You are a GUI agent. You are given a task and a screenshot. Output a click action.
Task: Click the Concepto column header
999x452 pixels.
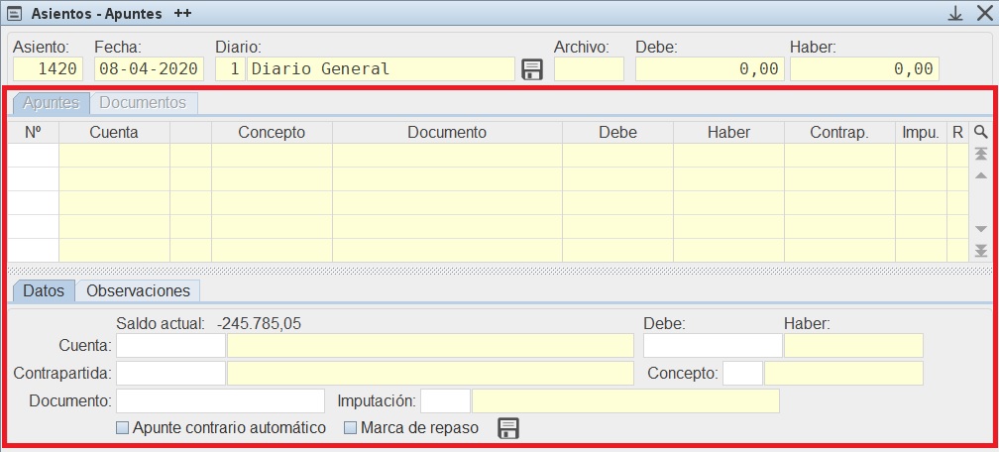pyautogui.click(x=272, y=132)
